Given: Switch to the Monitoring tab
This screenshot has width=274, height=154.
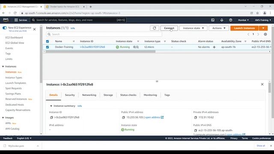Looking at the screenshot, I should point(150,95).
